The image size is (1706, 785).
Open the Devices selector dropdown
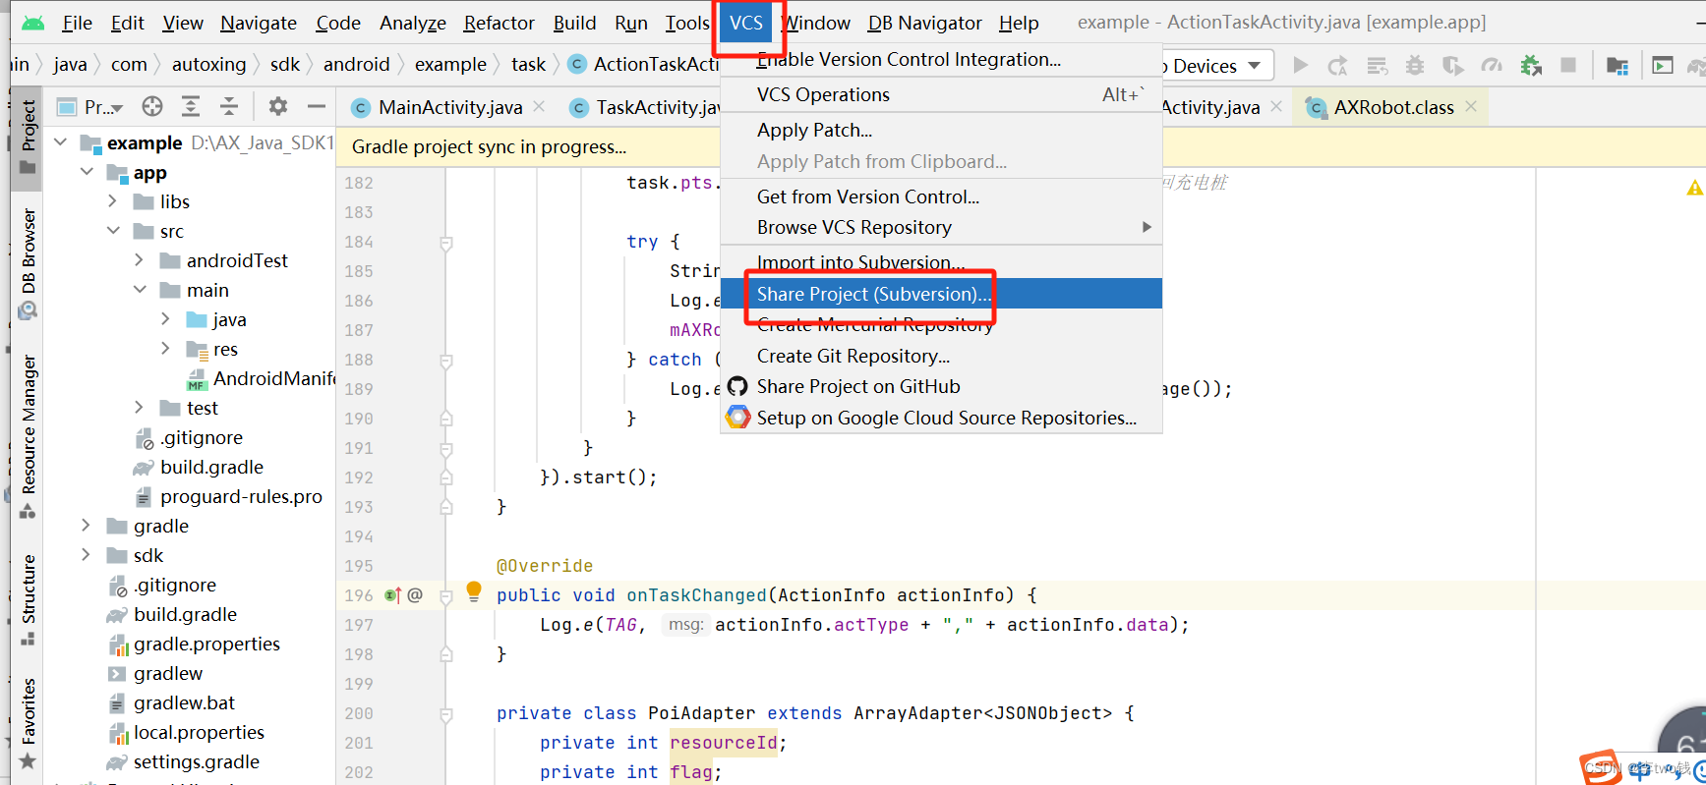(1216, 66)
